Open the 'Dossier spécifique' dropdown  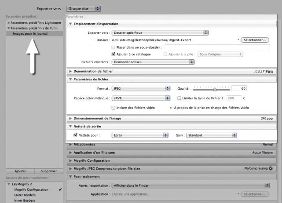(x=160, y=33)
